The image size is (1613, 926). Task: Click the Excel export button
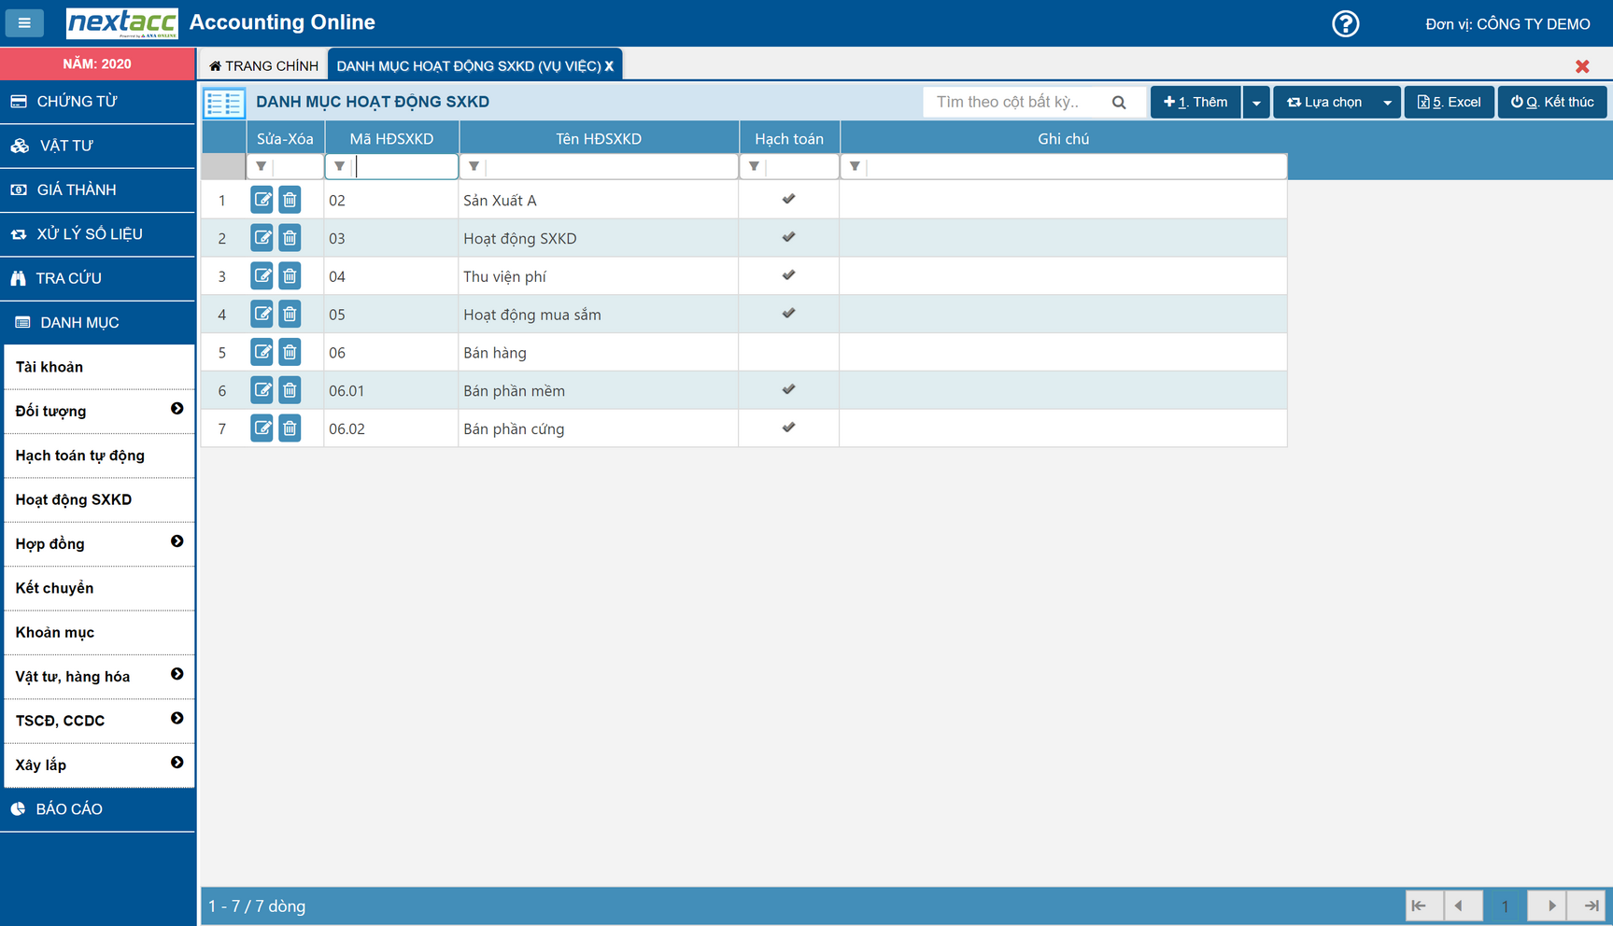coord(1449,103)
